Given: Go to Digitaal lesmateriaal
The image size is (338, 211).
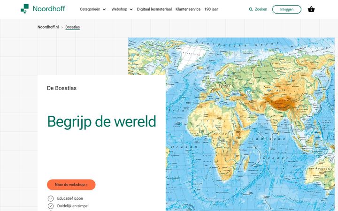Looking at the screenshot, I should pos(154,9).
